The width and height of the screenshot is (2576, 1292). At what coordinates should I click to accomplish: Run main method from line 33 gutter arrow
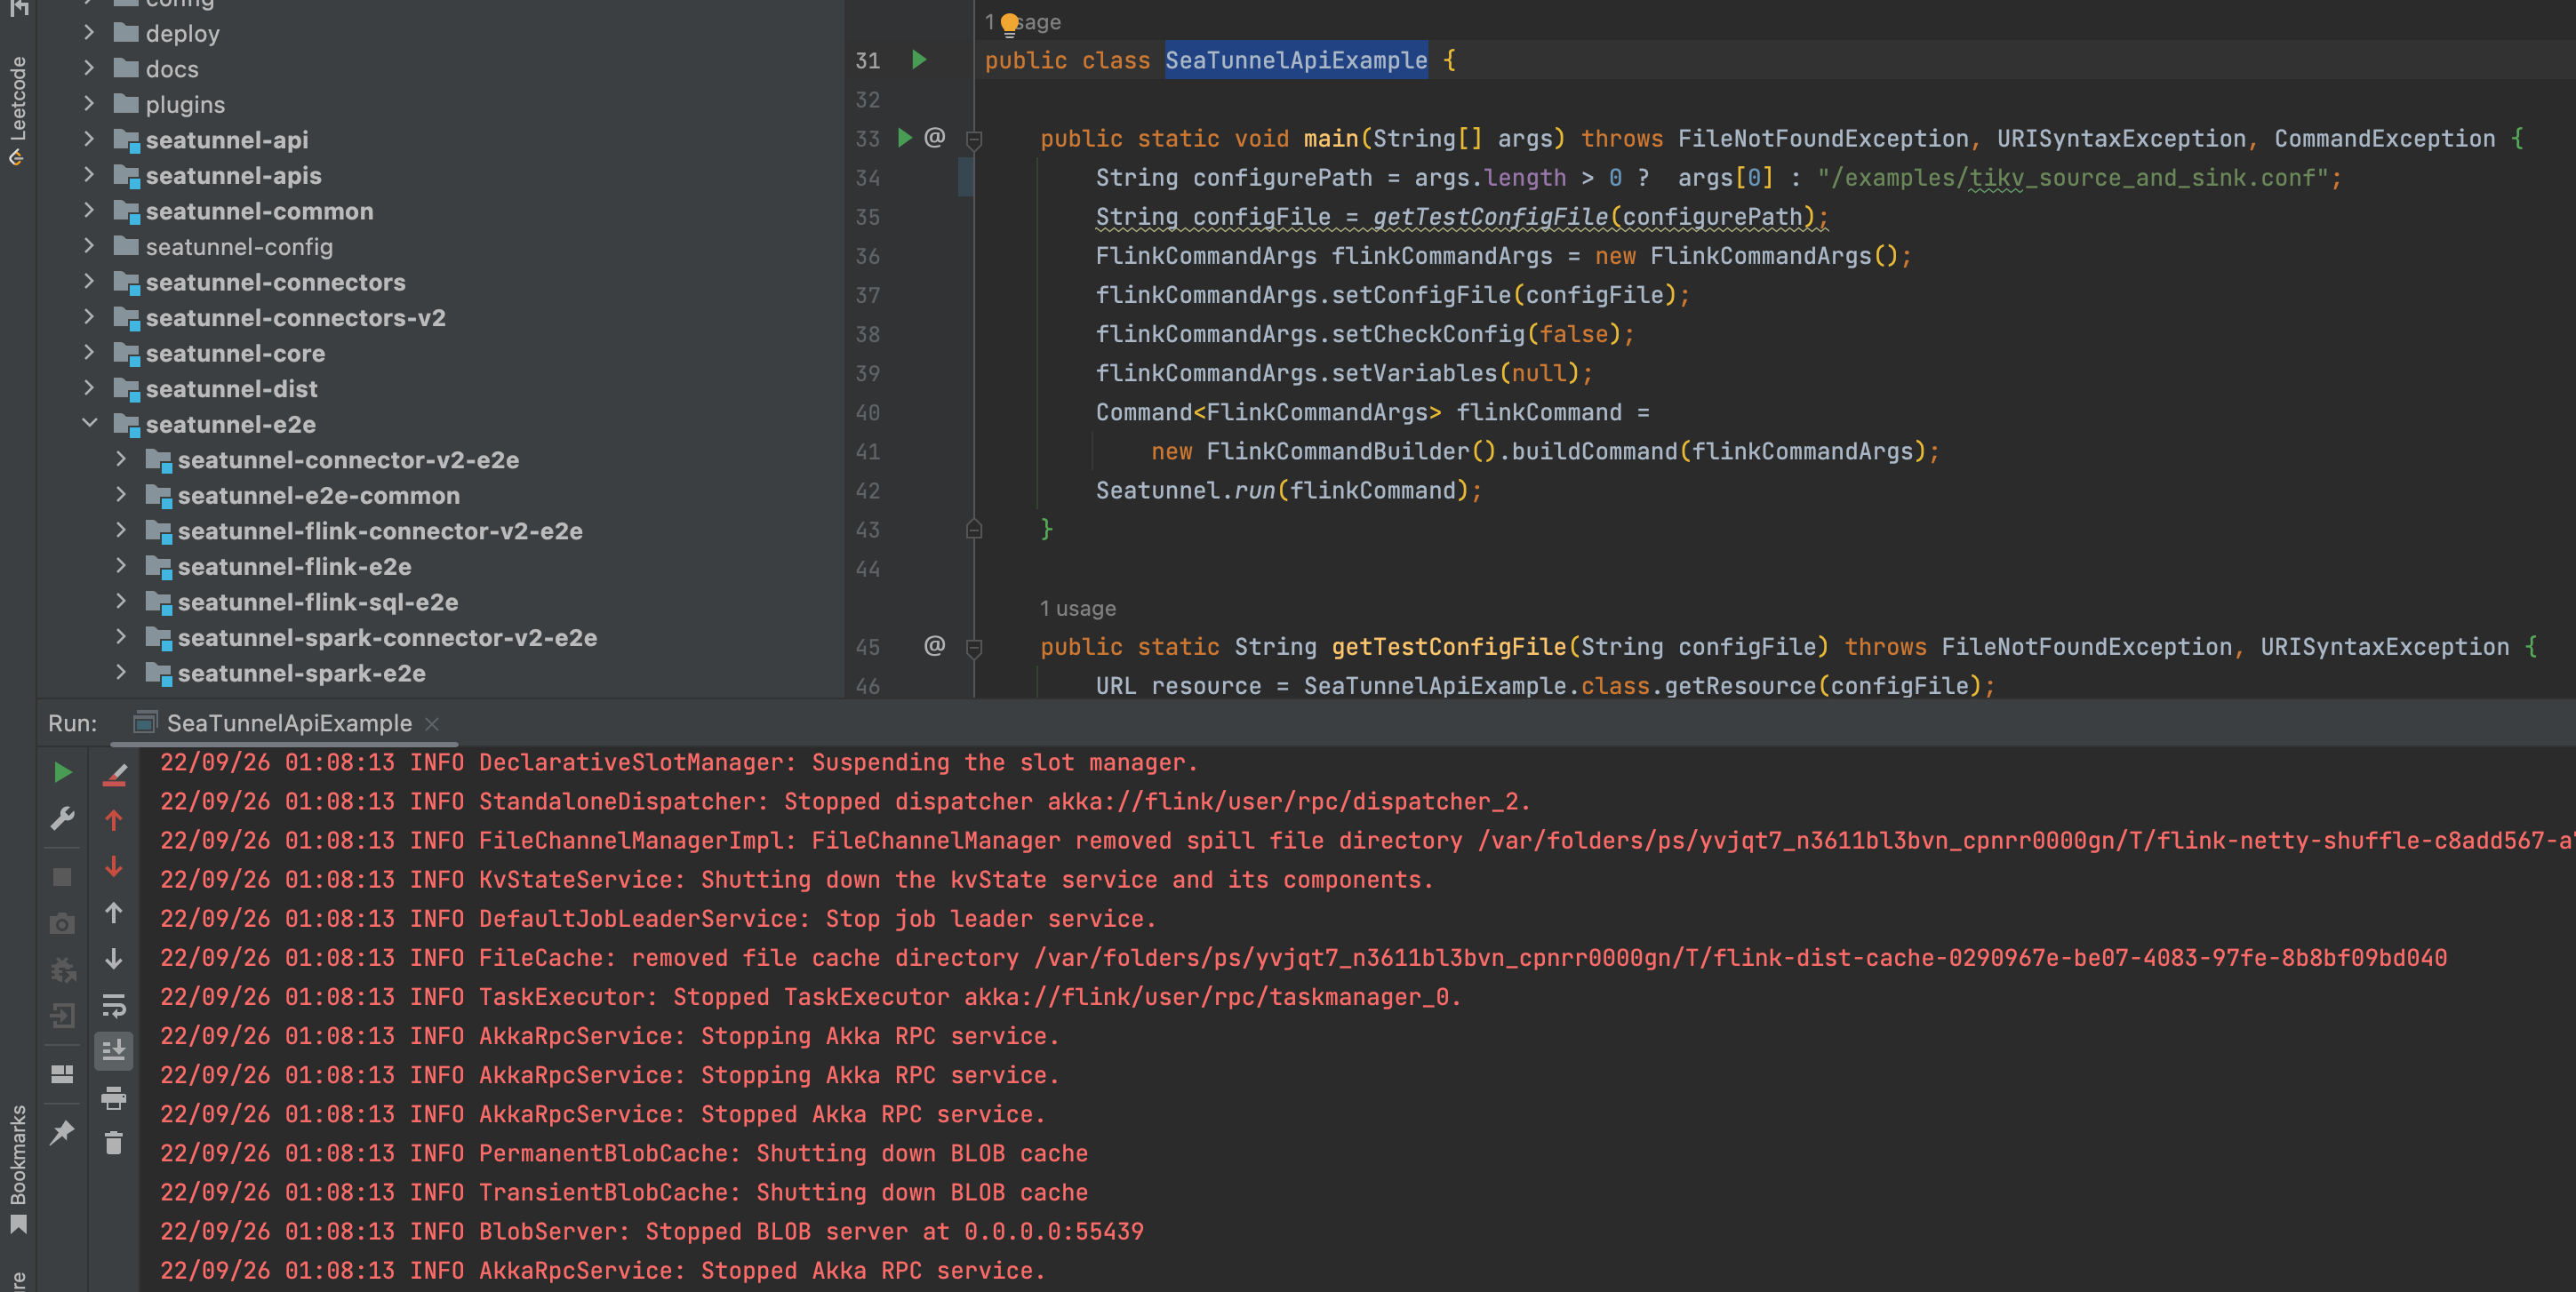905,138
